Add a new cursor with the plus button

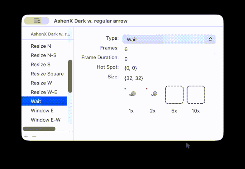coord(26,136)
